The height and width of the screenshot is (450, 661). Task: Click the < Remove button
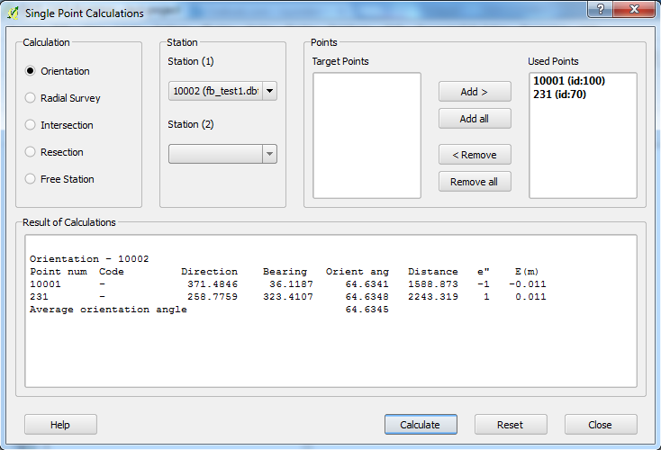(x=475, y=155)
